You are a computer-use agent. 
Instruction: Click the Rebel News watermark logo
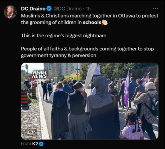point(40,74)
